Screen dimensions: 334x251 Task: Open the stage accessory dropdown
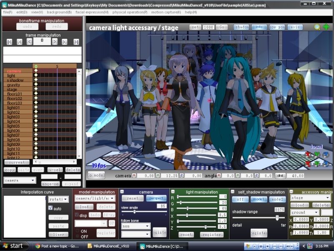click(310, 197)
